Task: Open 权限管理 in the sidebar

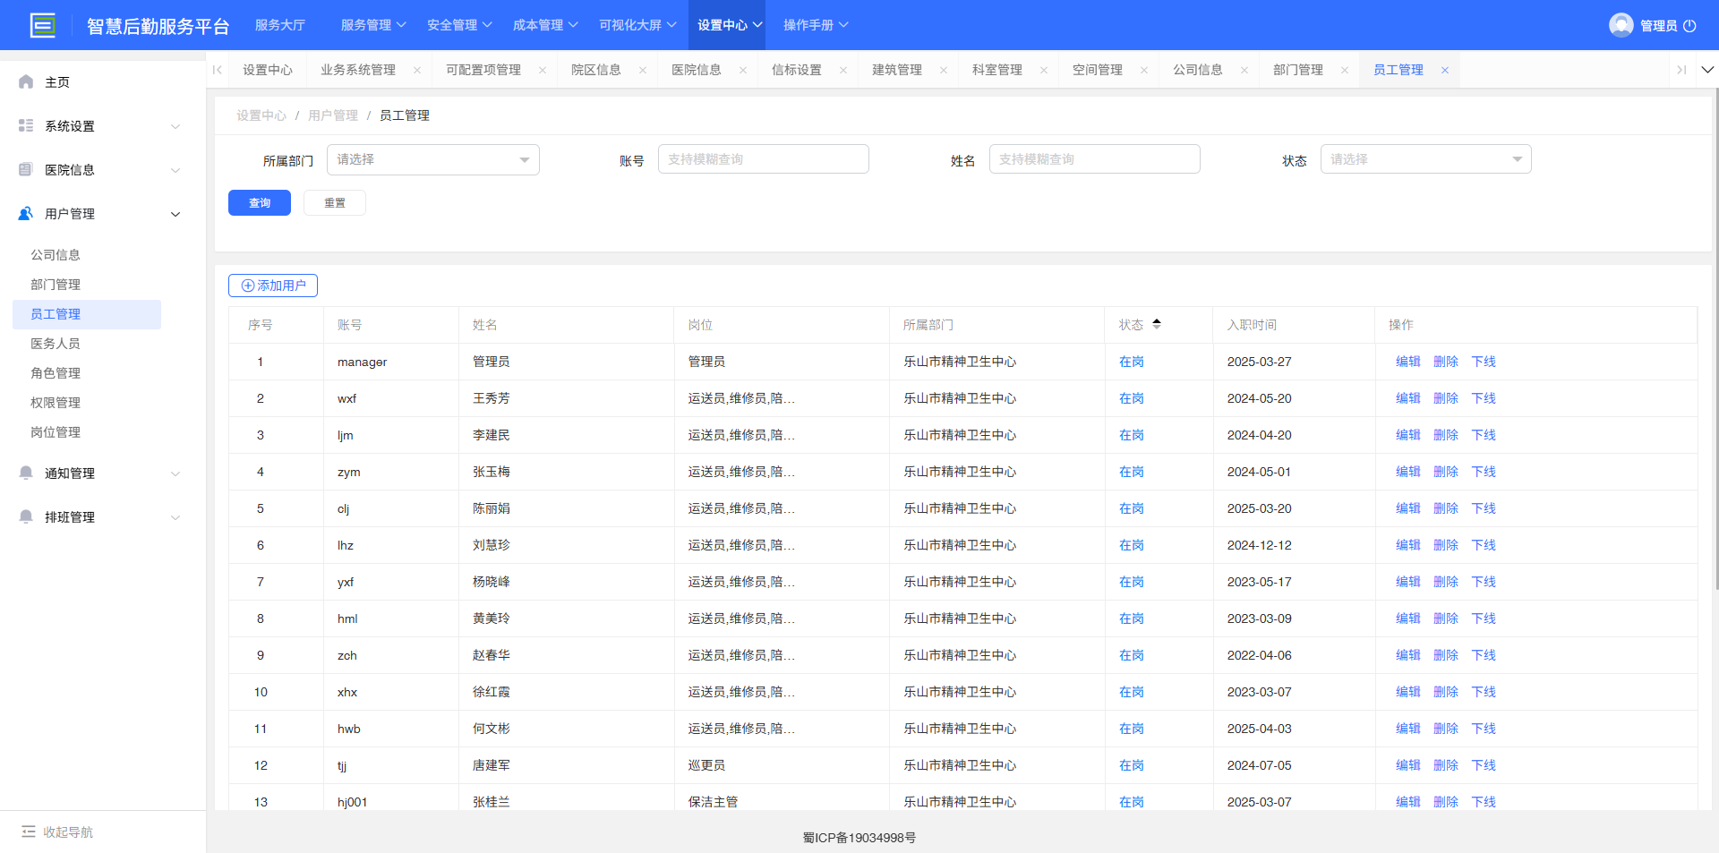Action: (56, 403)
